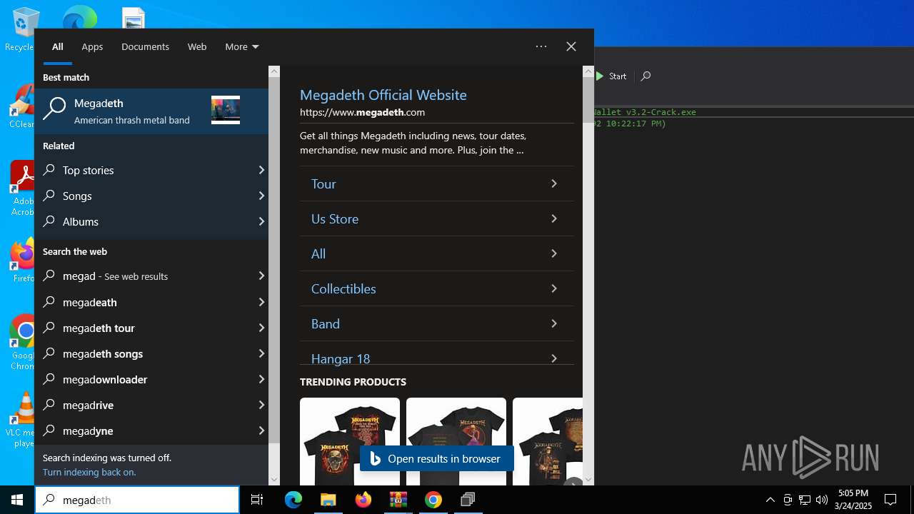Image resolution: width=914 pixels, height=514 pixels.
Task: Select the image file desktop icon
Action: (x=134, y=18)
